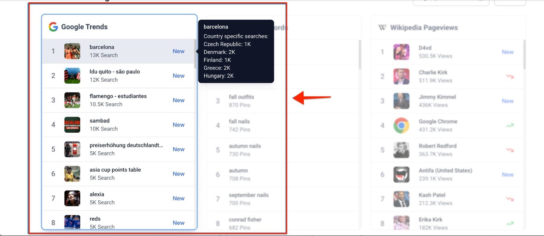Select the D4vd thumbnail image
This screenshot has height=236, width=544.
[x=401, y=52]
